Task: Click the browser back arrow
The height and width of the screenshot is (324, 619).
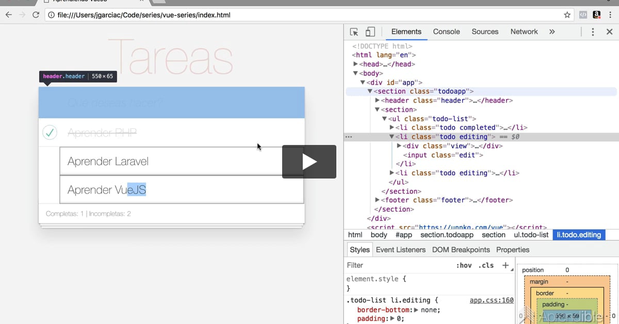Action: coord(8,15)
